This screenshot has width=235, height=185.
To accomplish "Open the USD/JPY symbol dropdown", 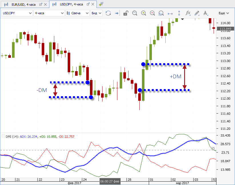I will coord(17,13).
